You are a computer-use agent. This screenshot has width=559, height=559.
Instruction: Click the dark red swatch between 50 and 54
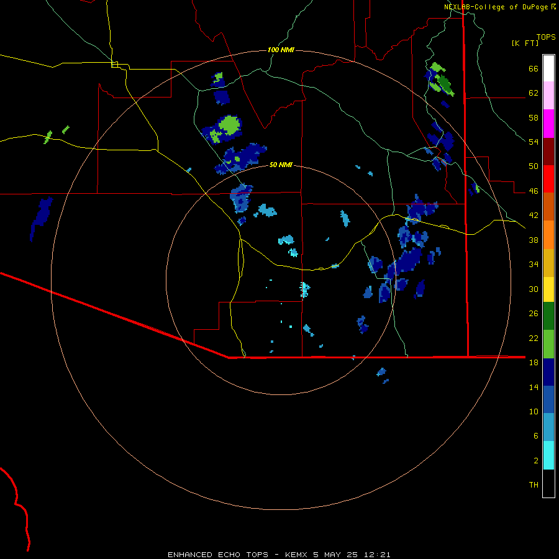[x=548, y=151]
